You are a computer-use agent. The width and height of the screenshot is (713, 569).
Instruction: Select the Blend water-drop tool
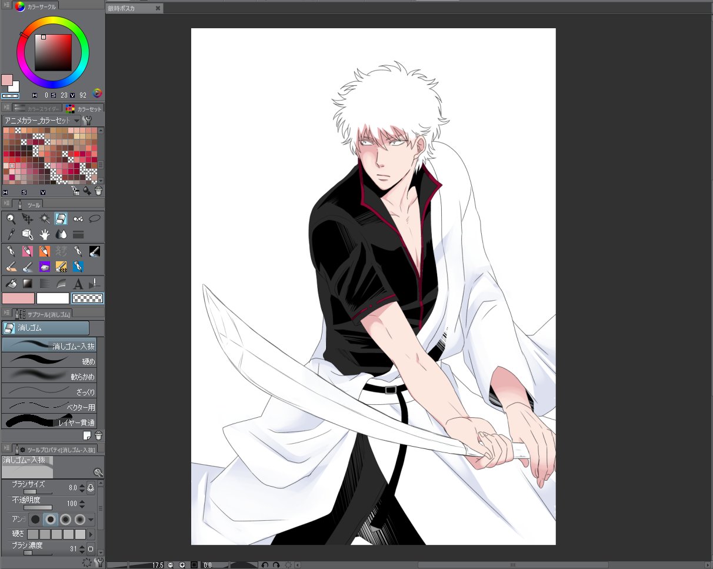(x=61, y=234)
